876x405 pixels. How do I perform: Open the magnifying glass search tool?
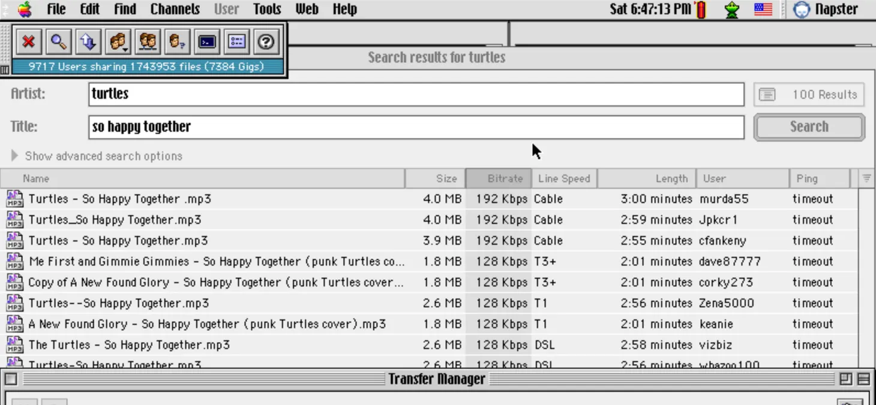tap(58, 41)
